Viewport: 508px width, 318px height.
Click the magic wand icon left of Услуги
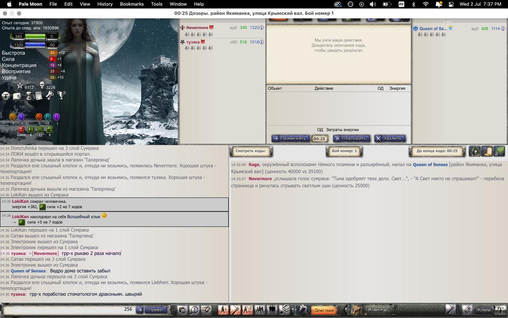[450, 310]
